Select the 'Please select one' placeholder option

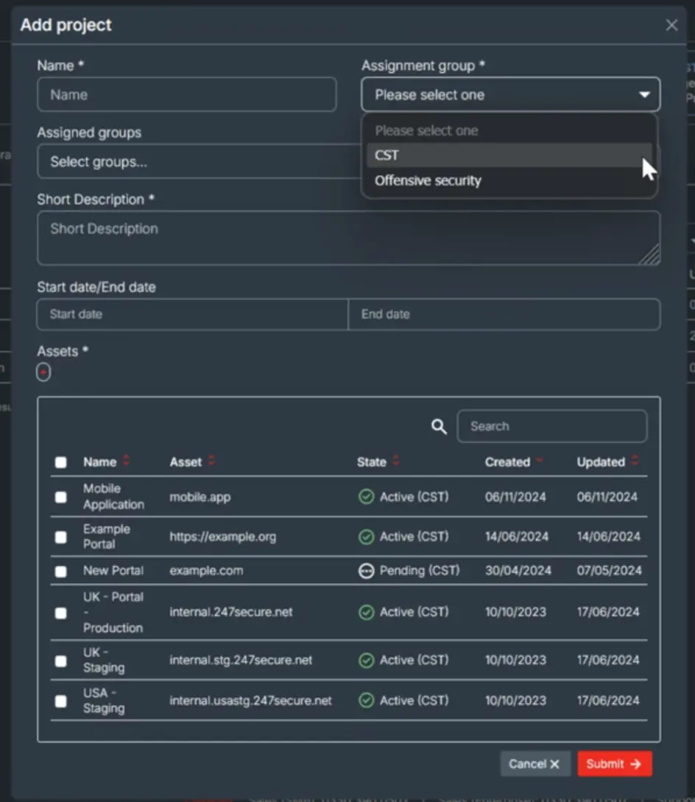tap(509, 130)
